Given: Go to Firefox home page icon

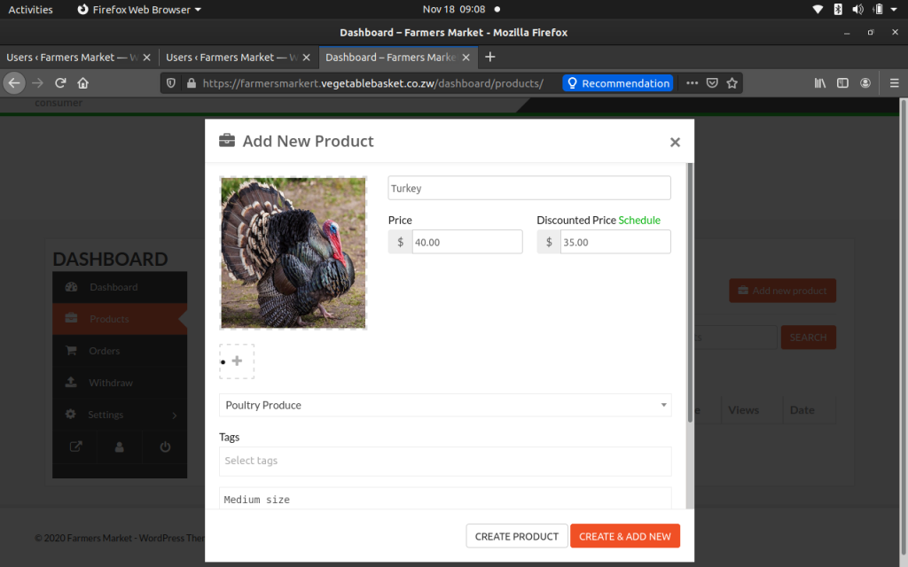Looking at the screenshot, I should coord(83,83).
